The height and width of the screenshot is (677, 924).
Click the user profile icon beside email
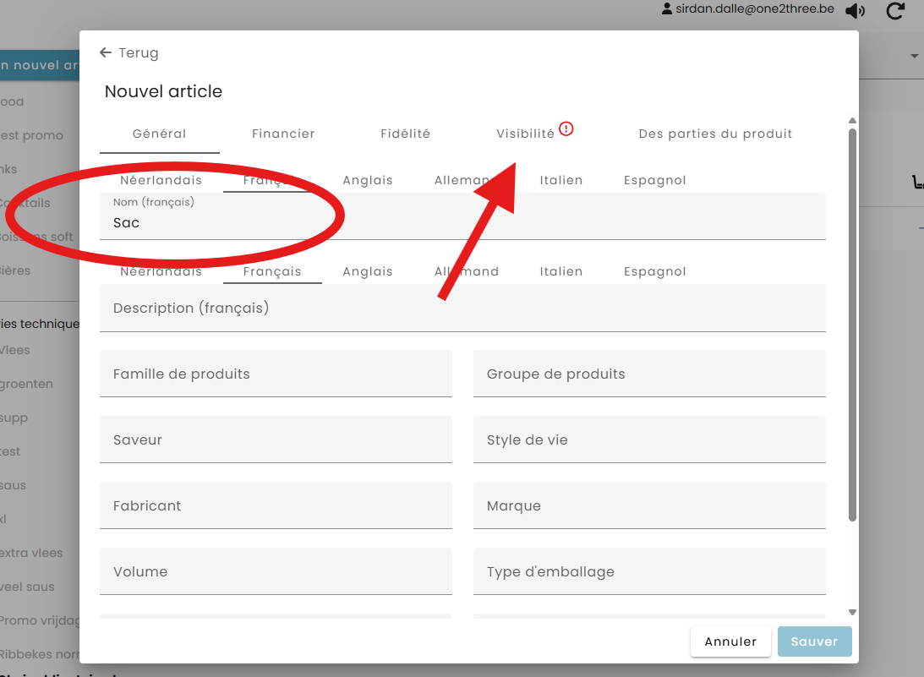coord(667,9)
